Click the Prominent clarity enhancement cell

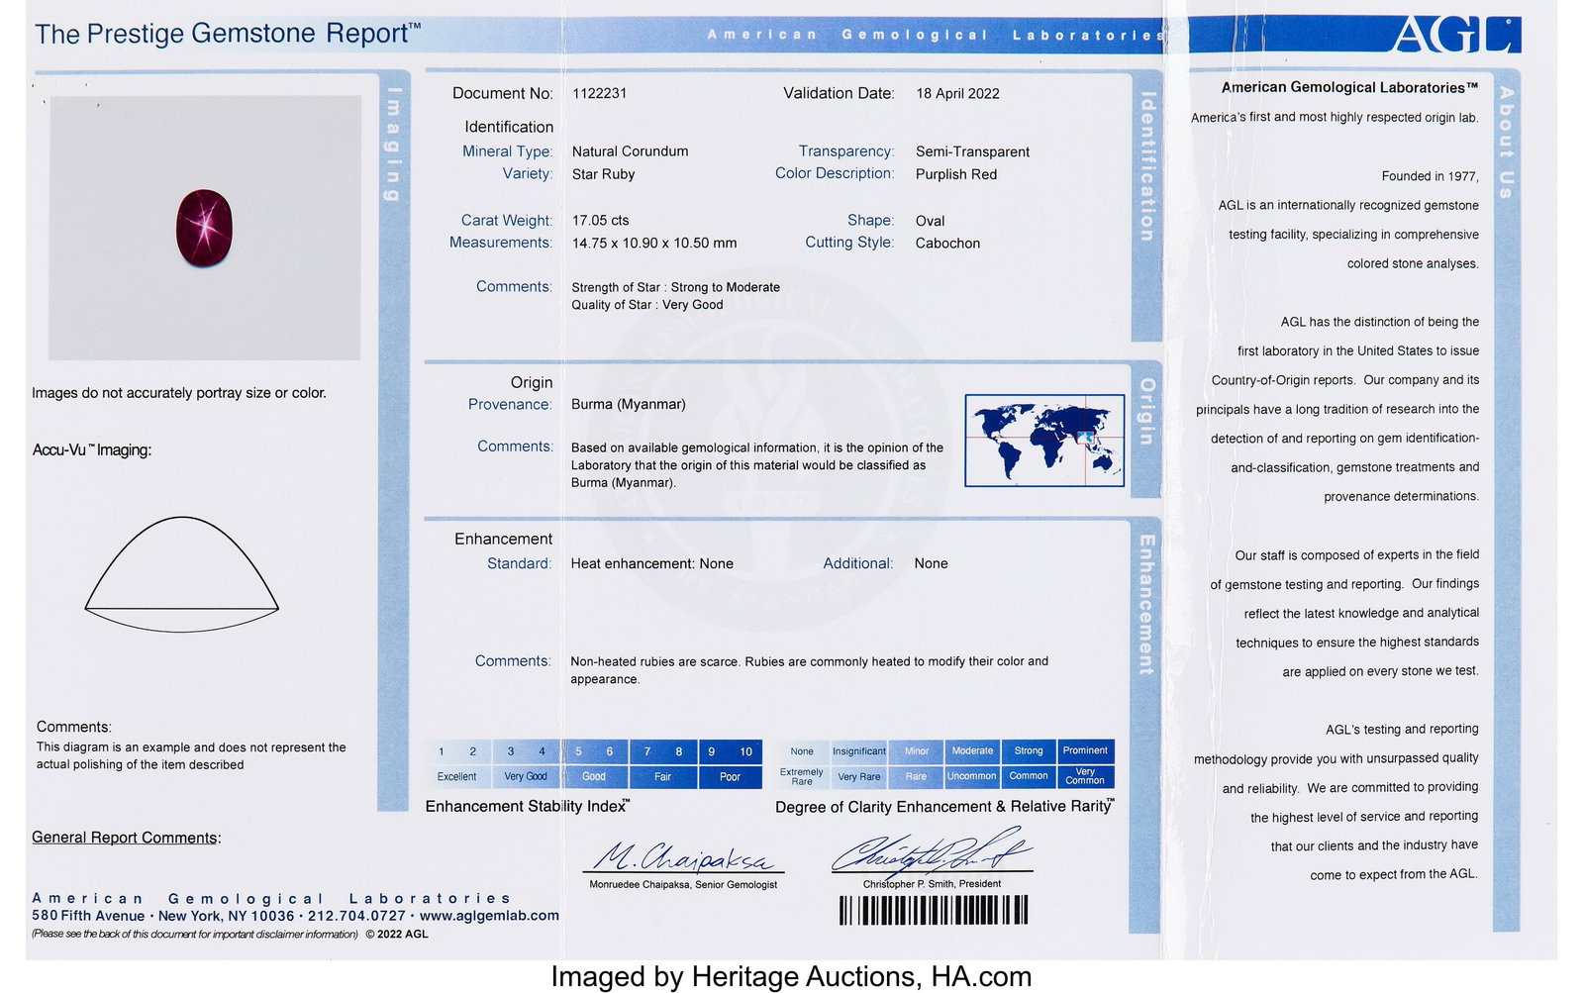click(x=1086, y=751)
